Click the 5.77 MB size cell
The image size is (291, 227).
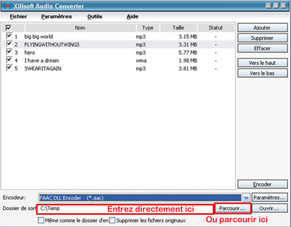(x=188, y=53)
